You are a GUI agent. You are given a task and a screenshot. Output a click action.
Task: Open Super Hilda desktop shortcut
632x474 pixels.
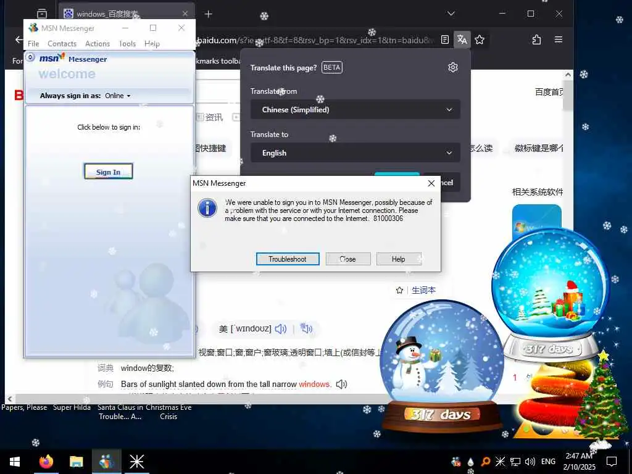pyautogui.click(x=72, y=407)
